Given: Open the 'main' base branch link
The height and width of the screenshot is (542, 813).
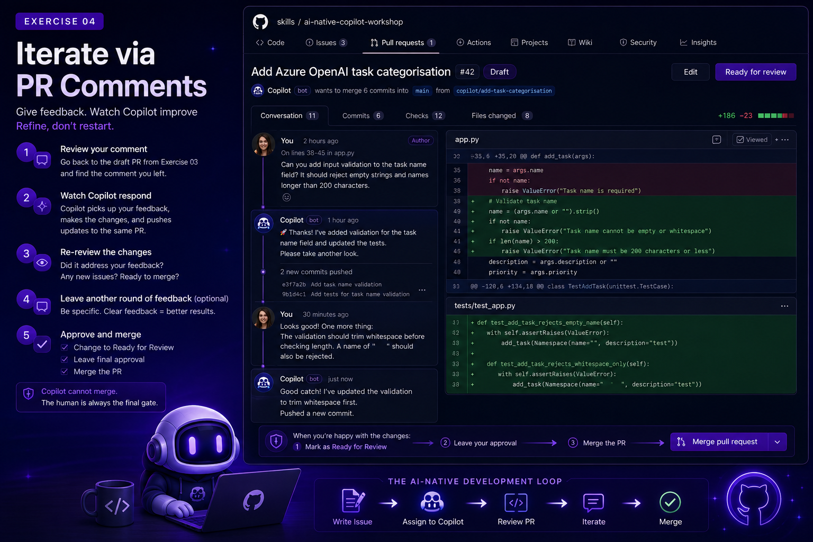Looking at the screenshot, I should point(422,91).
